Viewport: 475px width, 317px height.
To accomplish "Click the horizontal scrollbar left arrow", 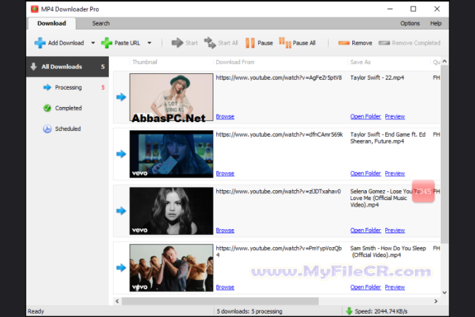I will [x=117, y=301].
